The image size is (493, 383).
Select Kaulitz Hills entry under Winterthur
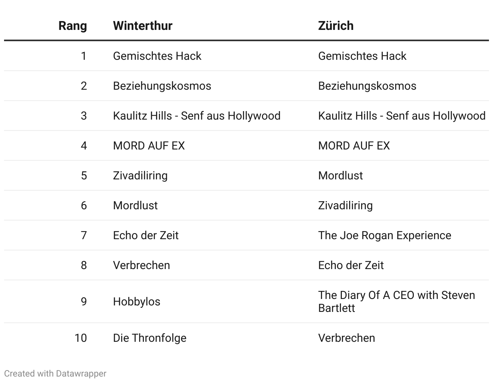(x=196, y=116)
